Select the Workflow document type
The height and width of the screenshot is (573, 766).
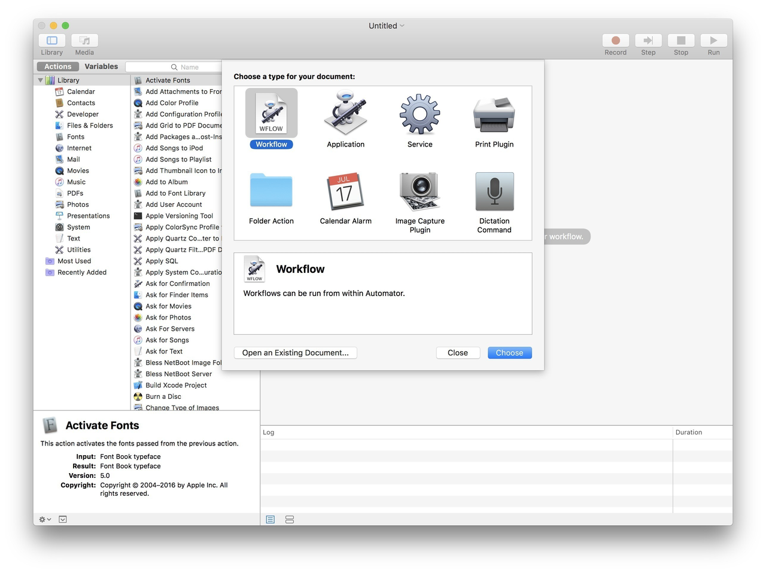[271, 119]
